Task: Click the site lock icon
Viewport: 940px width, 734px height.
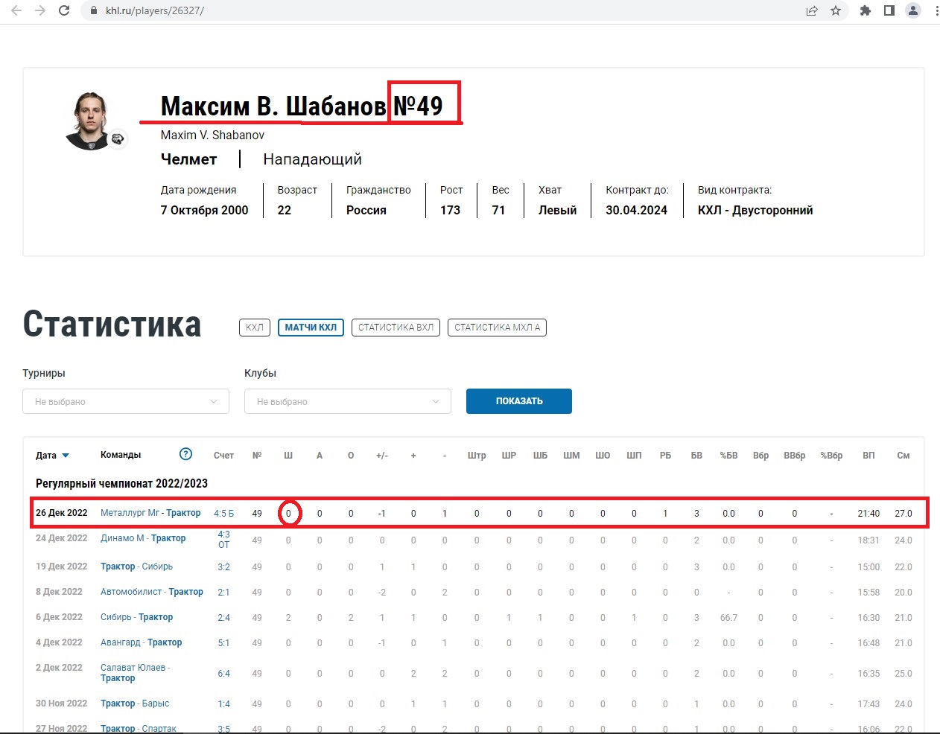Action: 93,11
